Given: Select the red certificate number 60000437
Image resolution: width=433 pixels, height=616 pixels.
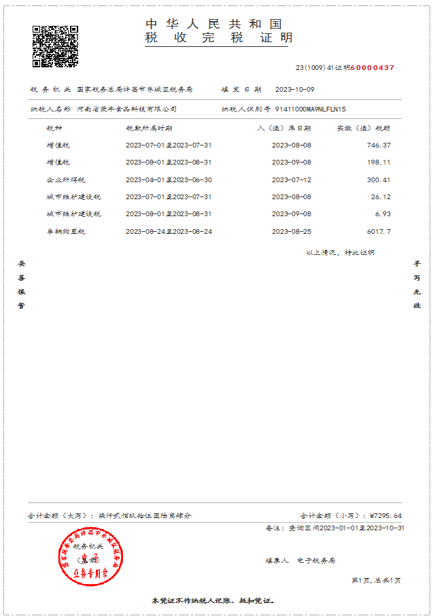Looking at the screenshot, I should pyautogui.click(x=373, y=68).
